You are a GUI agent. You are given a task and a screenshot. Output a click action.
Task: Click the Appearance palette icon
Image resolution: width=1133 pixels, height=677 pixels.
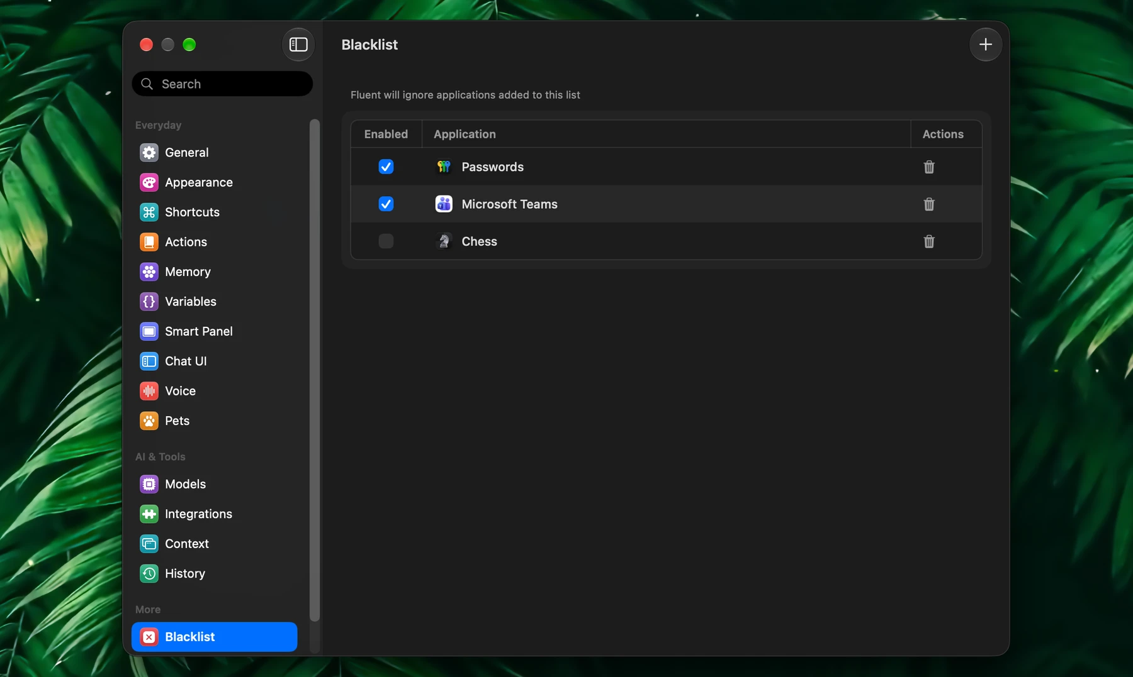pos(149,182)
